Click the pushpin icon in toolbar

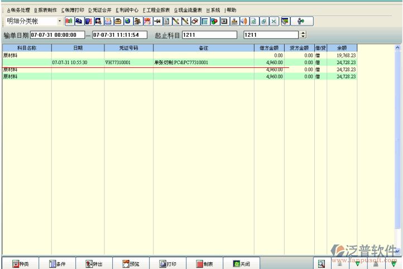coord(157,21)
